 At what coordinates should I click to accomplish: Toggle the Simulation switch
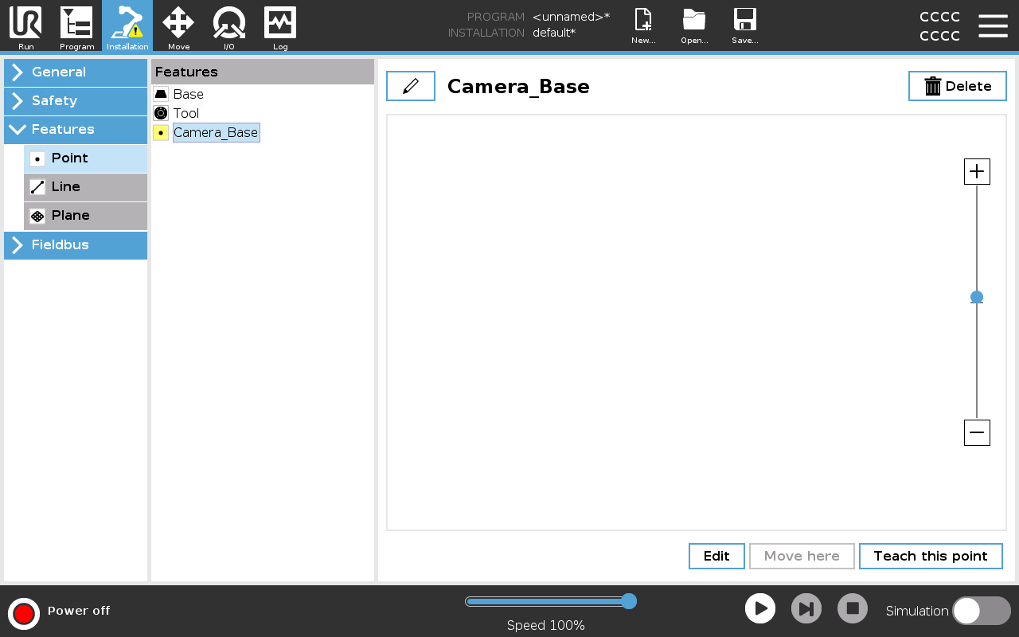click(x=981, y=611)
